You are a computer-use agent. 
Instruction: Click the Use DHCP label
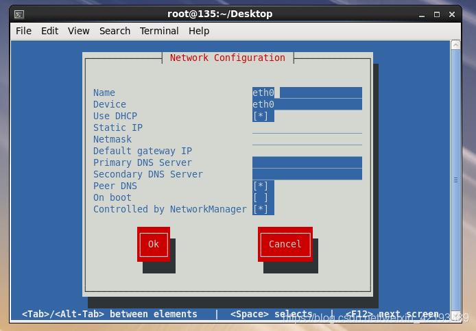pos(115,116)
